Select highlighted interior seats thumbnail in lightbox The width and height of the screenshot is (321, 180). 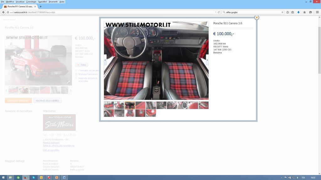130,105
